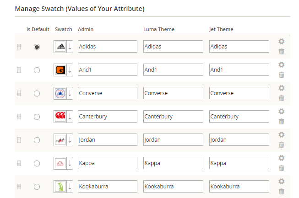Open the Adidas swatch dropdown arrow
The height and width of the screenshot is (198, 299).
pos(70,47)
